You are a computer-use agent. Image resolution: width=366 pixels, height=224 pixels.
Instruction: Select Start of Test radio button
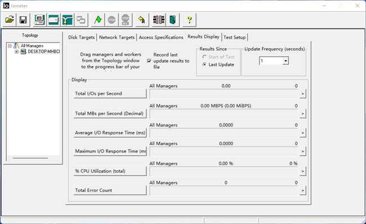coord(204,57)
